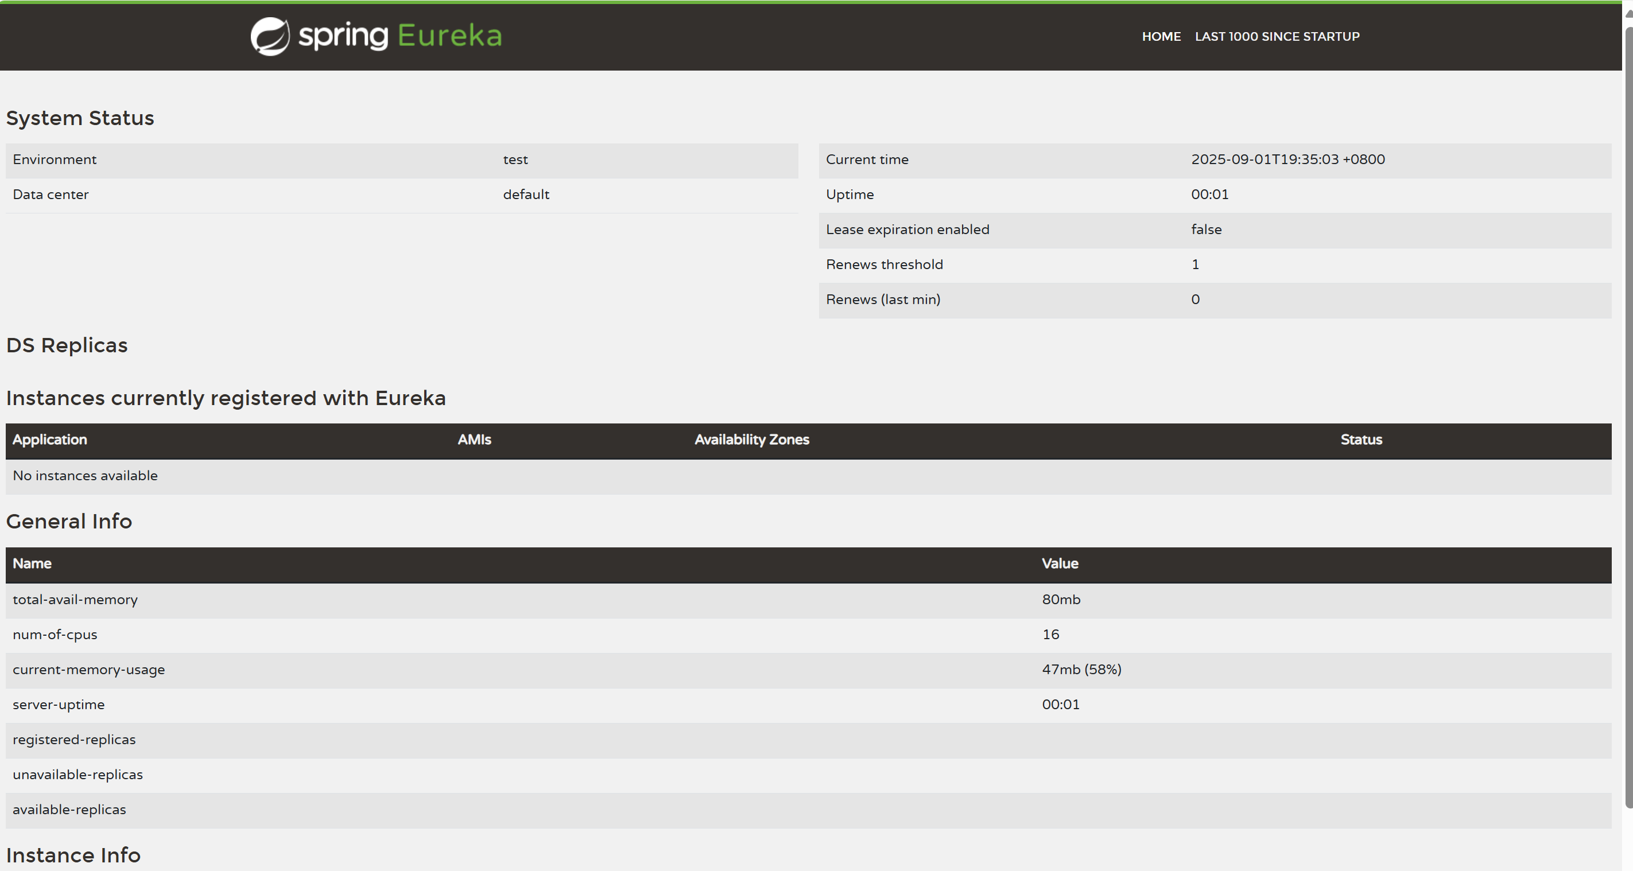Select the Renews (last min) value 0
This screenshot has height=871, width=1633.
(1195, 300)
